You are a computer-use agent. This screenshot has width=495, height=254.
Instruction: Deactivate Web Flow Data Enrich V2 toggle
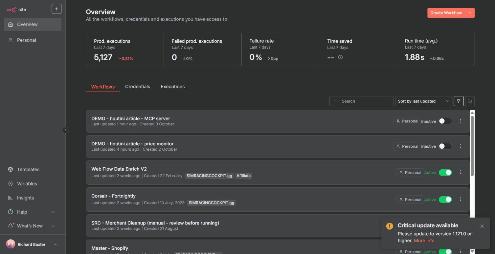point(445,173)
